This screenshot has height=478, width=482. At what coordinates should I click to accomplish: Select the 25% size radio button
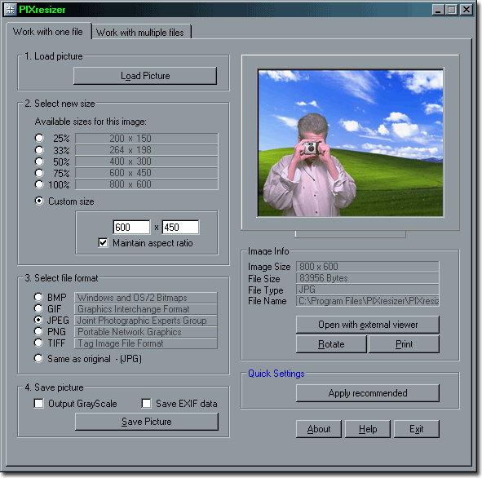[39, 138]
